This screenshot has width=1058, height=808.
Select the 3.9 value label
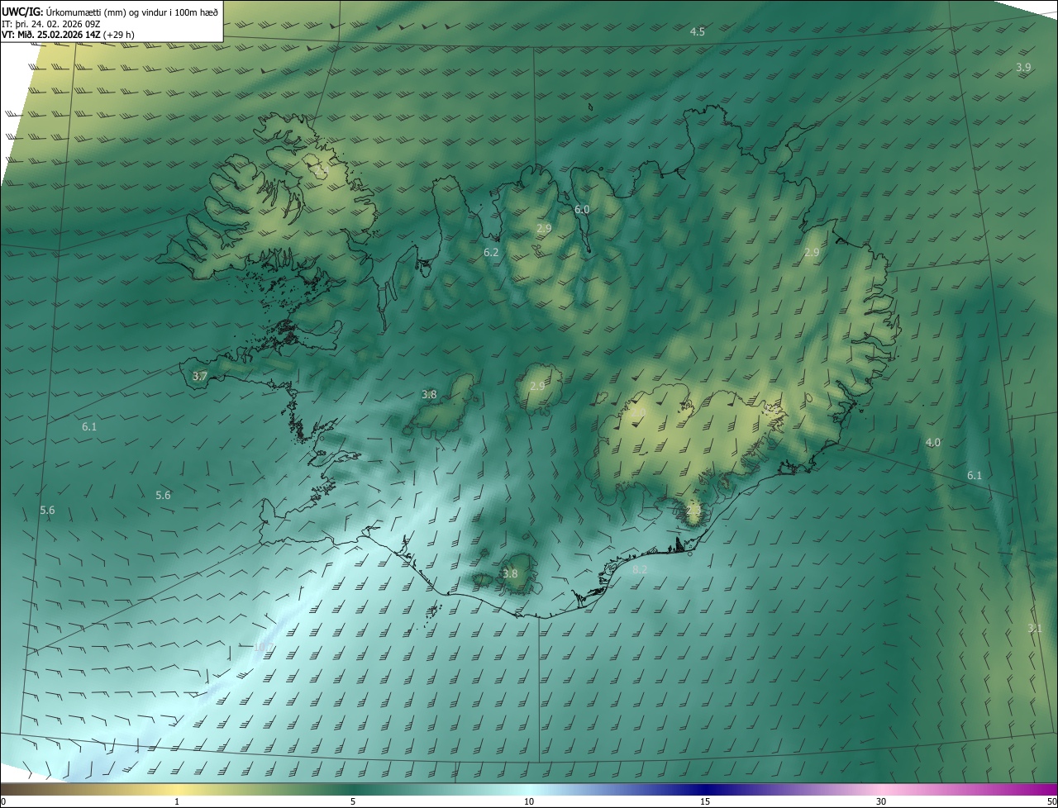(x=1023, y=67)
